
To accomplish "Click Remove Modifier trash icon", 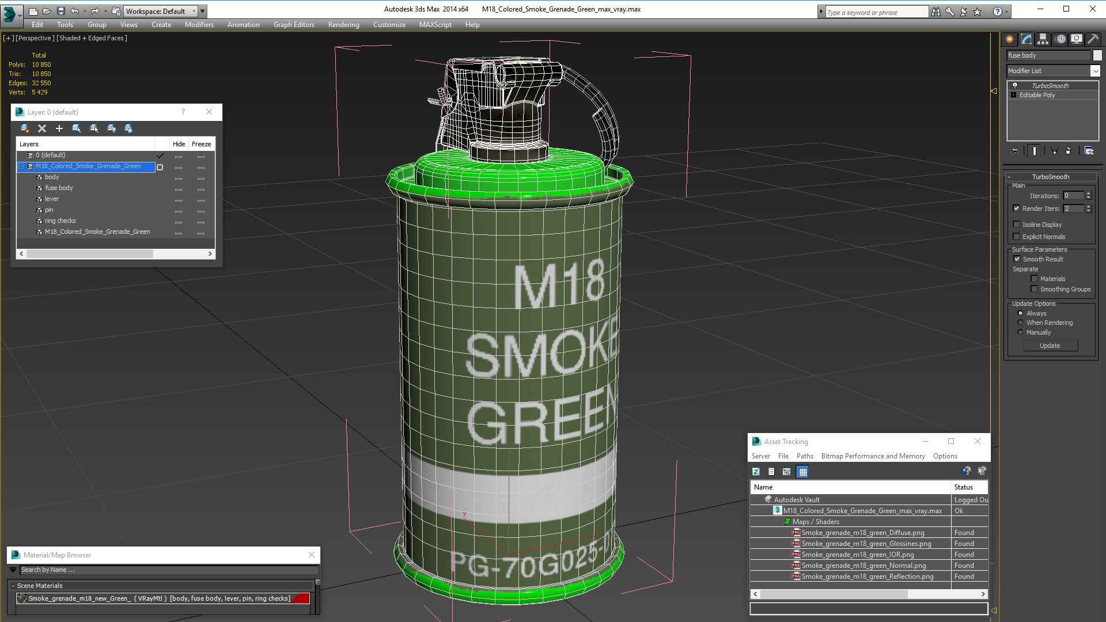I will tap(1069, 151).
